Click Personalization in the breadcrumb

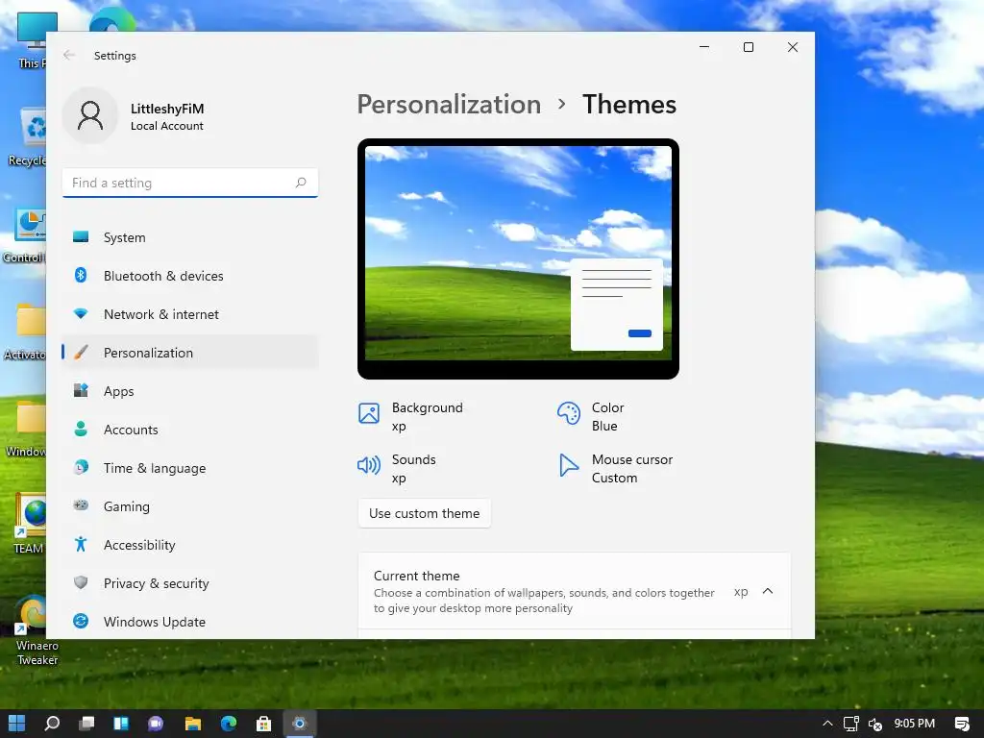449,104
